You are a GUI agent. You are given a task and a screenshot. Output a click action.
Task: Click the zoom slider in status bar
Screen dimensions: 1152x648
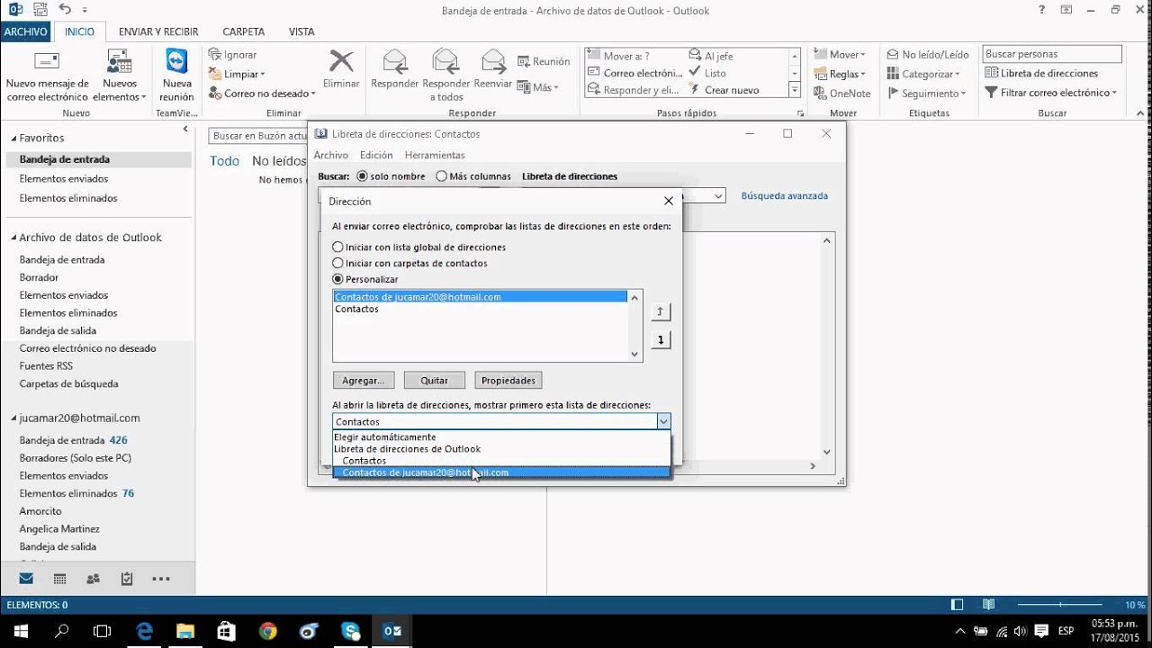tap(1059, 605)
